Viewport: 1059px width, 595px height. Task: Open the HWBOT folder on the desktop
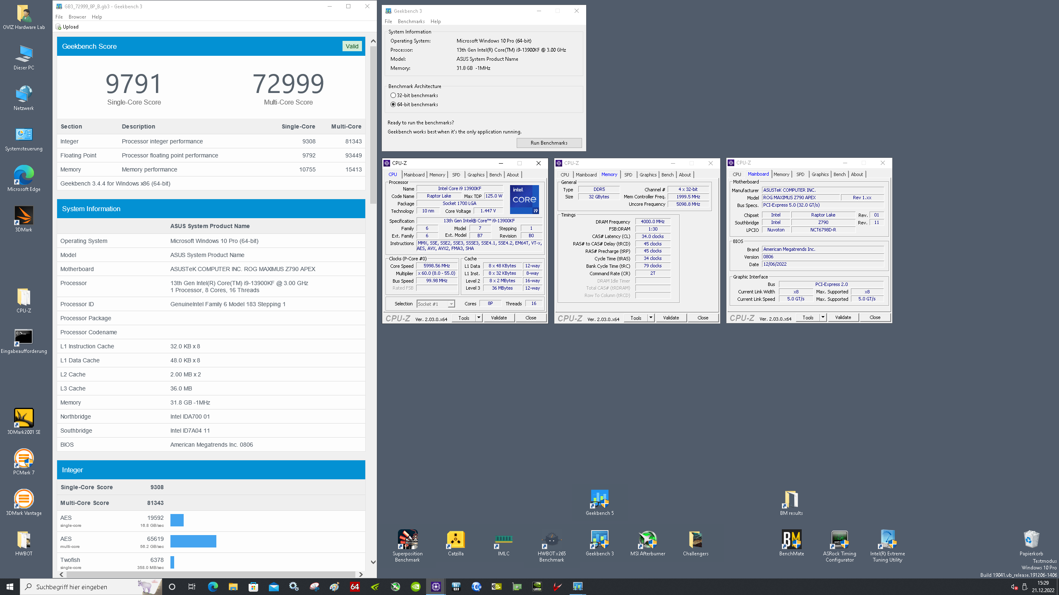pyautogui.click(x=24, y=544)
